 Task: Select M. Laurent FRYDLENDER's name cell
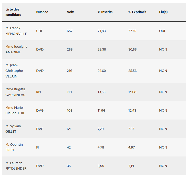[16, 166]
